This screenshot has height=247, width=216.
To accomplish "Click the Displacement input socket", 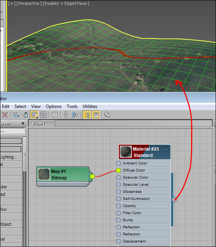I will pyautogui.click(x=118, y=241).
